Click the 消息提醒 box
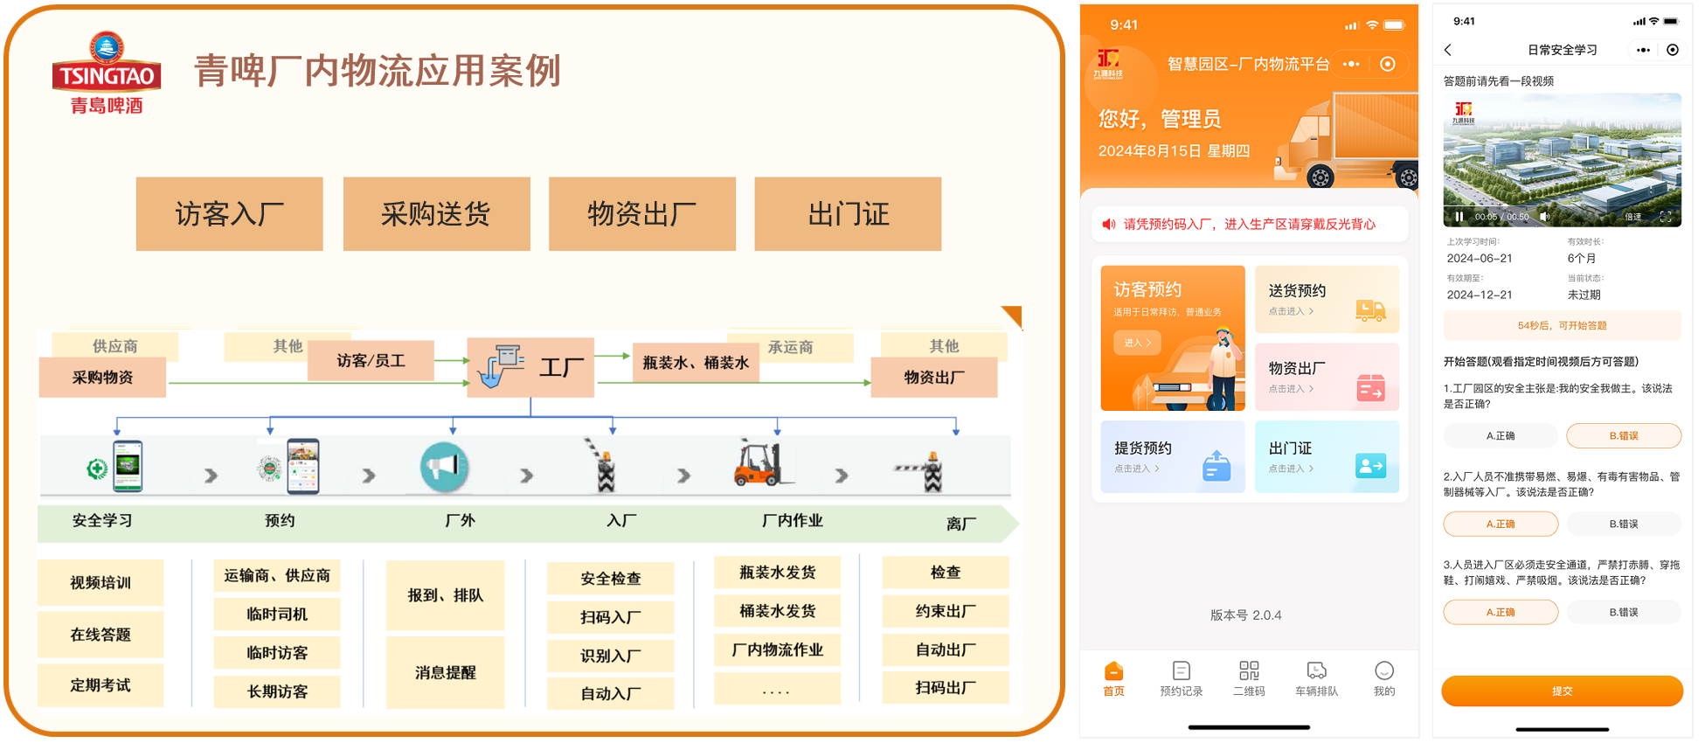 tap(446, 672)
